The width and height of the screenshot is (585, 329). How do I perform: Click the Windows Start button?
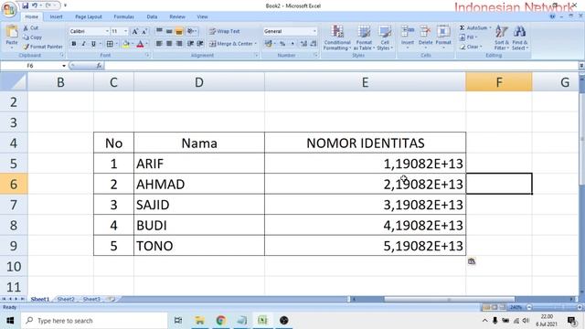pyautogui.click(x=10, y=321)
